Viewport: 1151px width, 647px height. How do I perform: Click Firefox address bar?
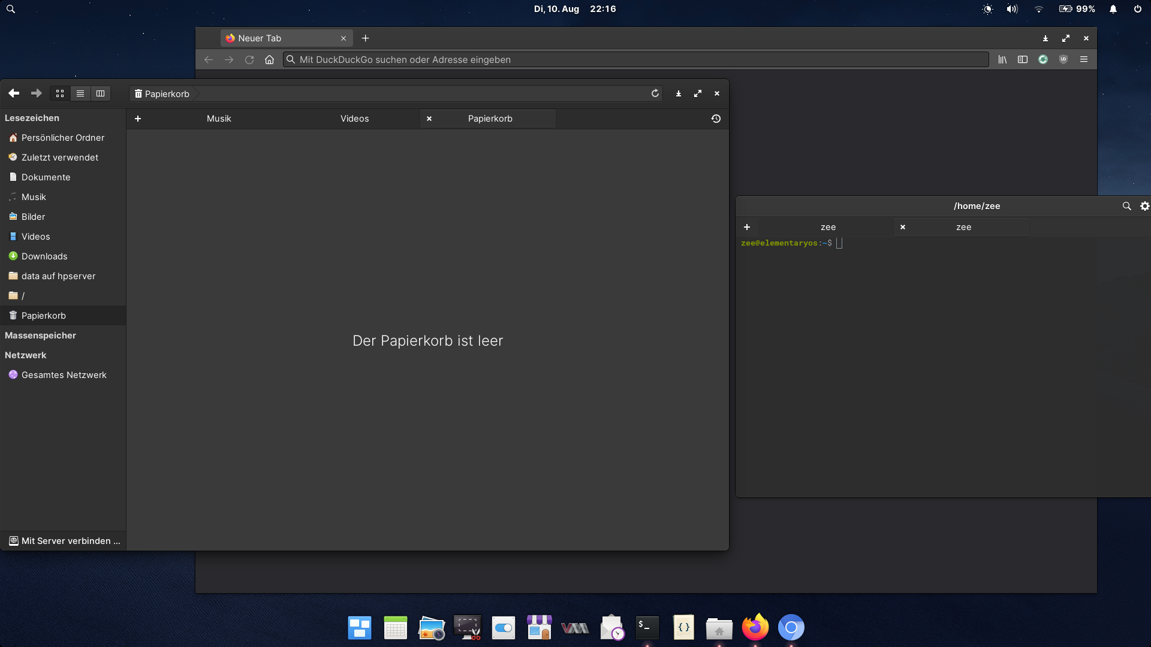[635, 59]
